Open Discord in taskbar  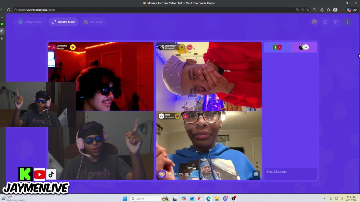click(225, 199)
